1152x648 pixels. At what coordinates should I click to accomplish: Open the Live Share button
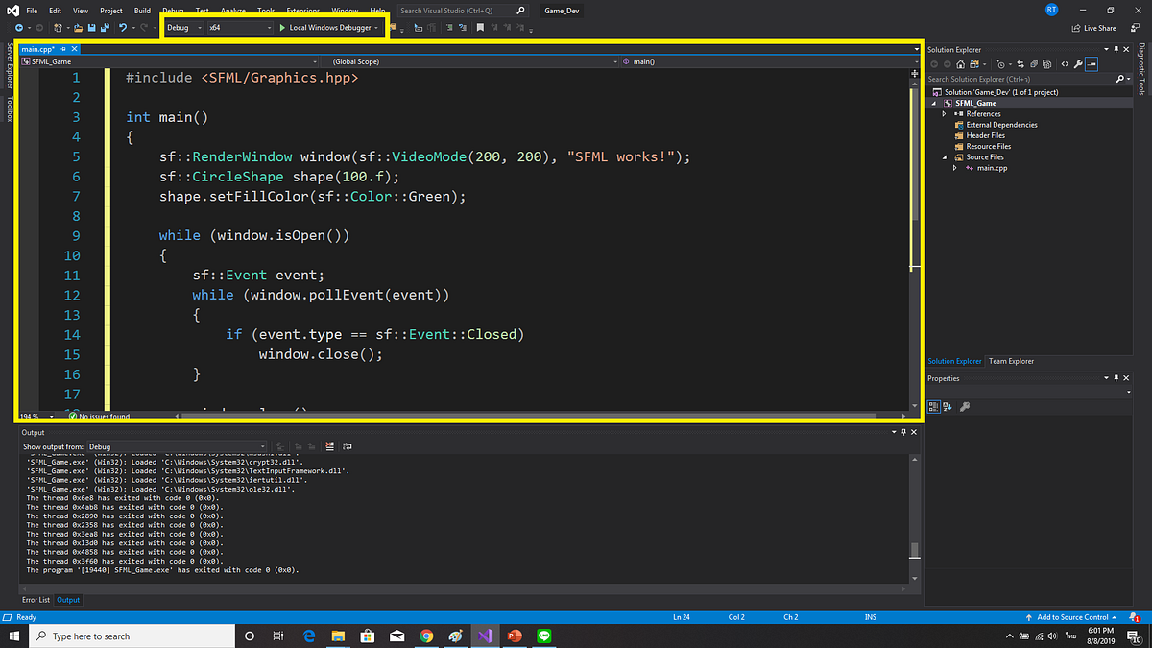click(x=1093, y=28)
